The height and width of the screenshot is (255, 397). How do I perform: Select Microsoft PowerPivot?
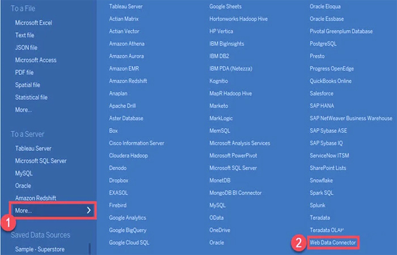pos(233,156)
